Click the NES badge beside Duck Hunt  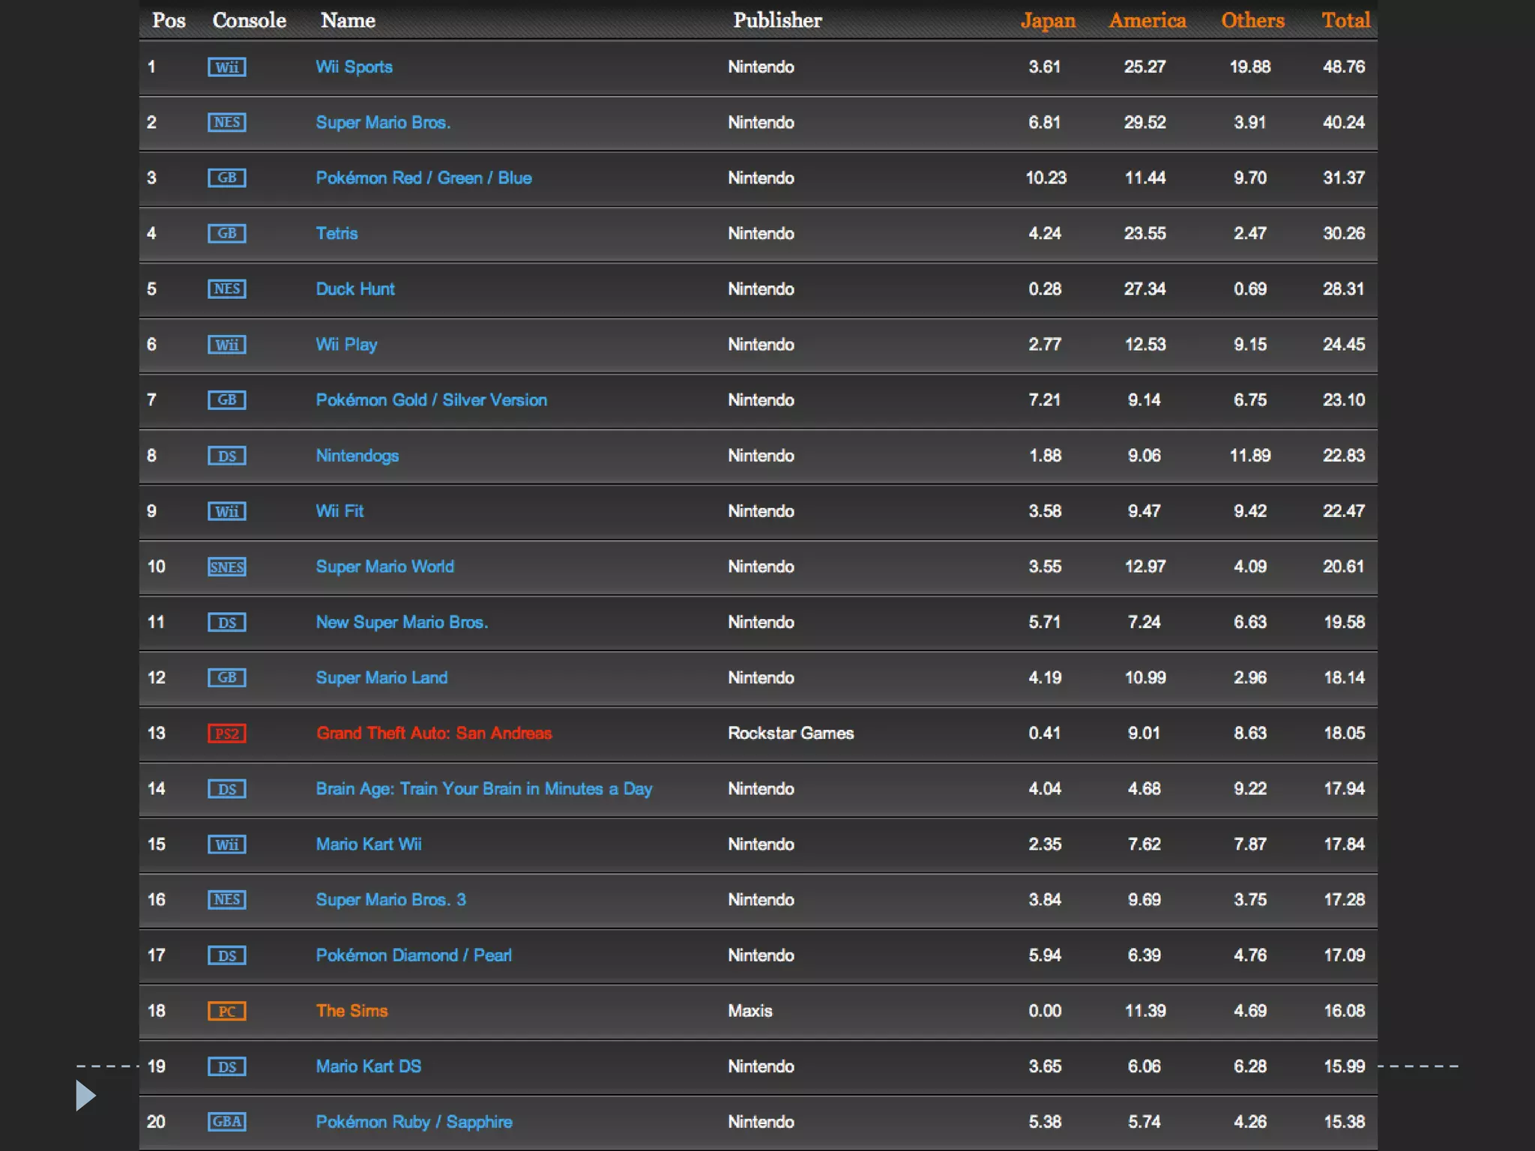tap(226, 289)
